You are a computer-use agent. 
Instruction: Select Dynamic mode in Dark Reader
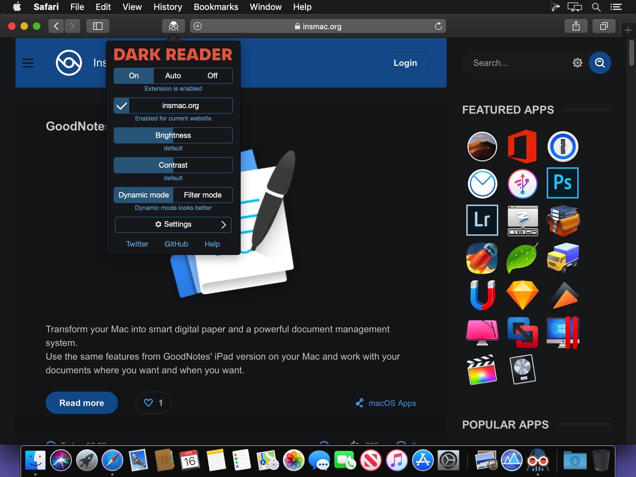click(x=143, y=195)
